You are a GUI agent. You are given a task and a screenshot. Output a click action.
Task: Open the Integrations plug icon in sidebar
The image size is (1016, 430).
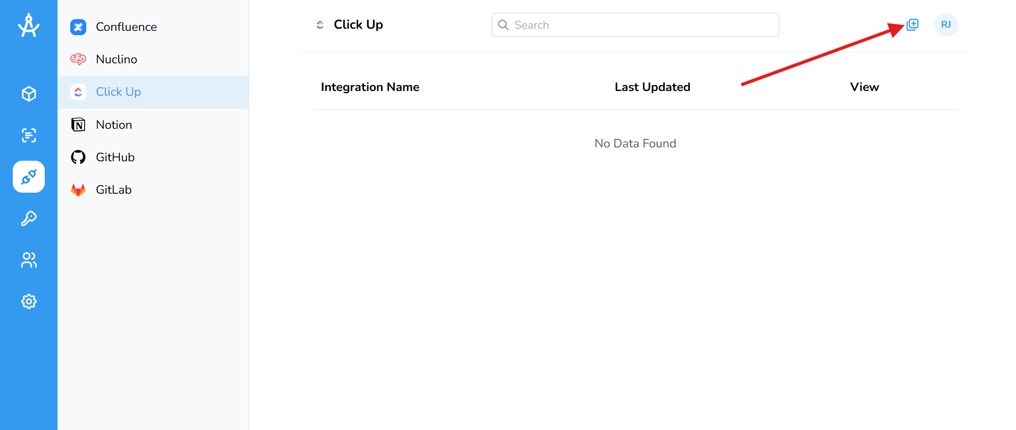[29, 177]
